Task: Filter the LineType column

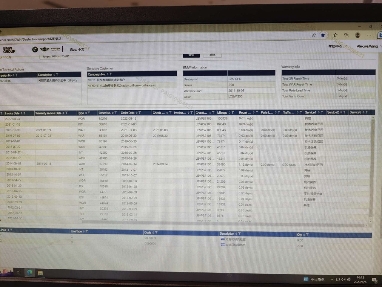Action: click(87, 231)
